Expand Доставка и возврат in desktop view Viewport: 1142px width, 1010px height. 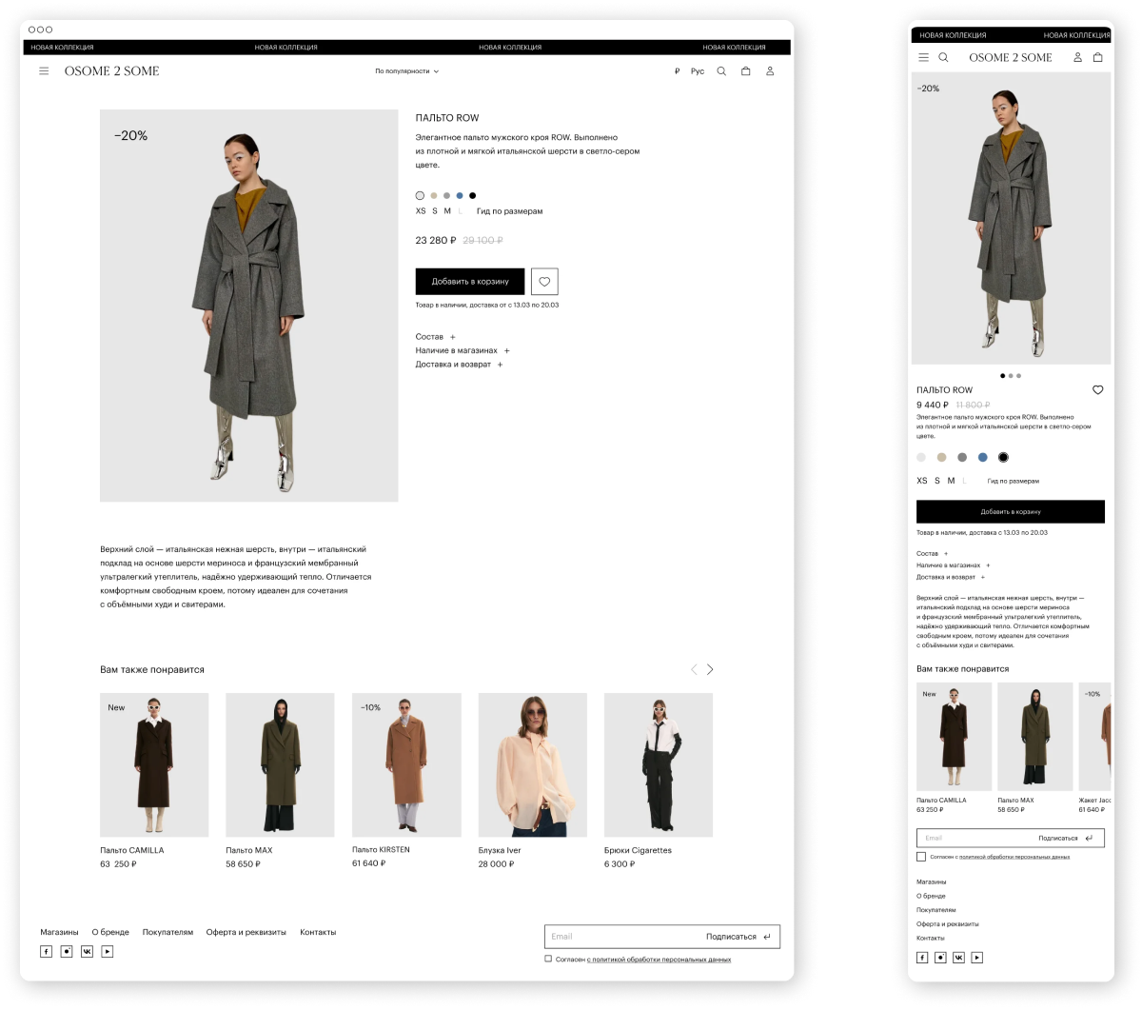459,365
